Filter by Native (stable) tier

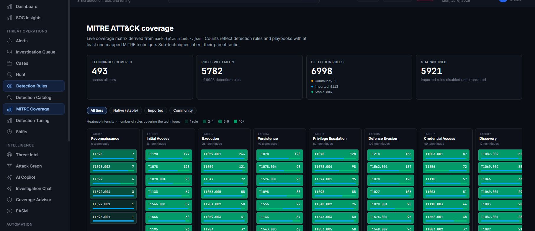coord(125,110)
